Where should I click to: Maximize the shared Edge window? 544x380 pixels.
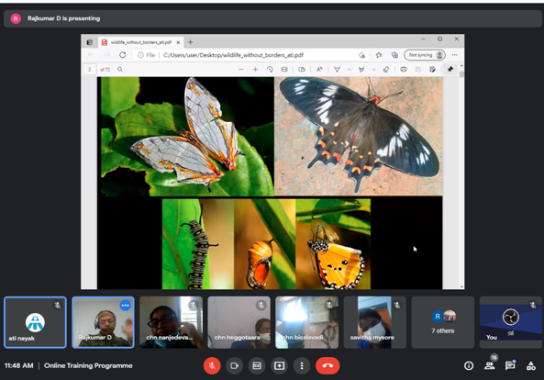click(x=440, y=39)
